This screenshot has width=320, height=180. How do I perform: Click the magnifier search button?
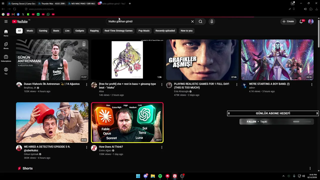tap(200, 21)
